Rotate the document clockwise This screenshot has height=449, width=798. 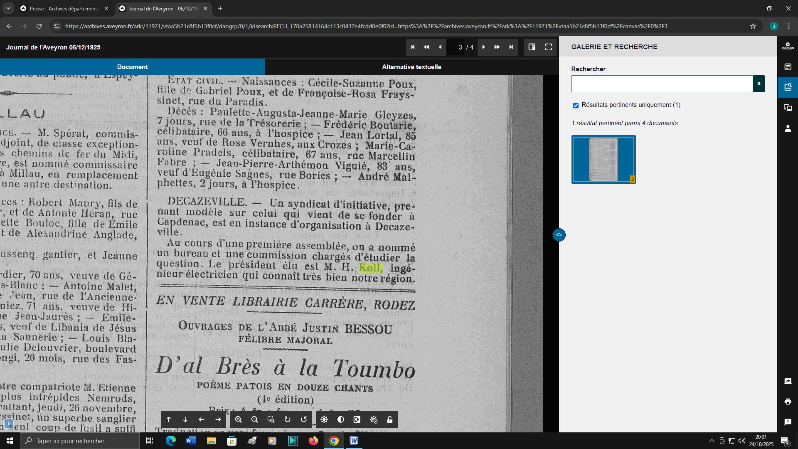(287, 419)
